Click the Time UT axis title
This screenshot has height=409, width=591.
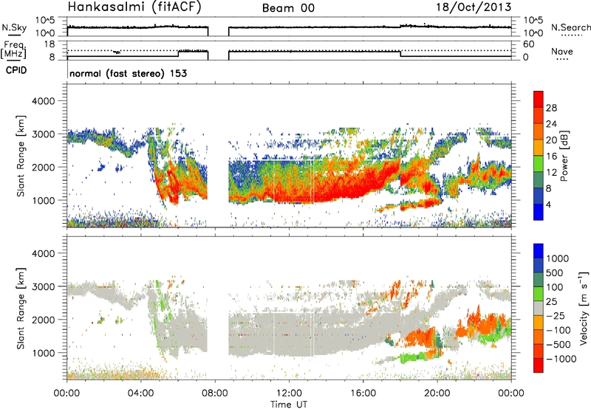pos(289,404)
